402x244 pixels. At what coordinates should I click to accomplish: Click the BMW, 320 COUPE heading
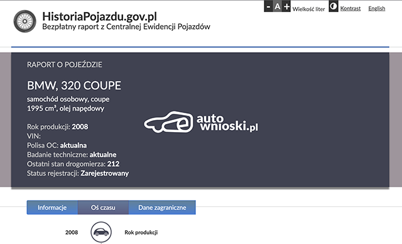coord(74,86)
